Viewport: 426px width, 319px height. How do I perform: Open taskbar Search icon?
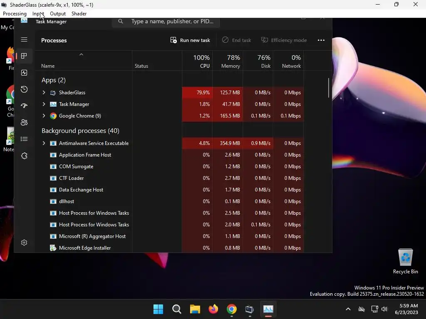click(x=176, y=309)
